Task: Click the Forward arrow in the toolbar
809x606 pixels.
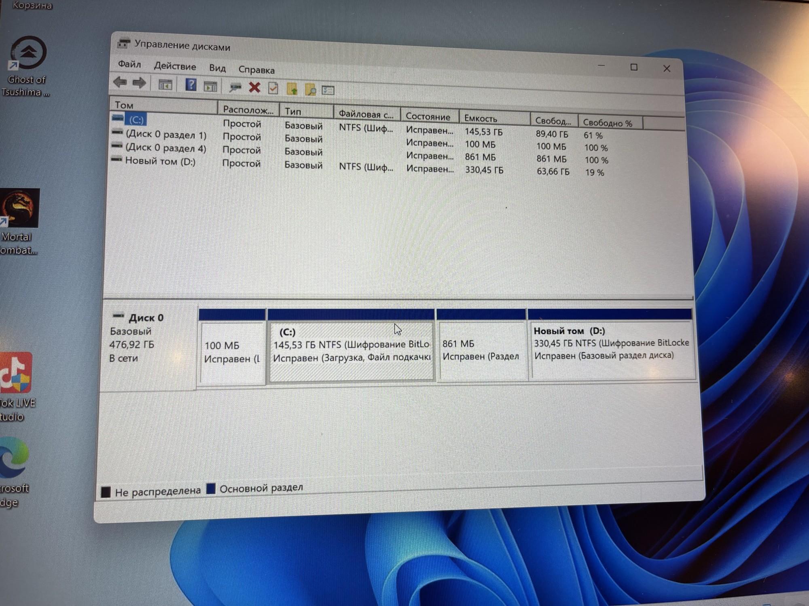Action: [x=139, y=83]
